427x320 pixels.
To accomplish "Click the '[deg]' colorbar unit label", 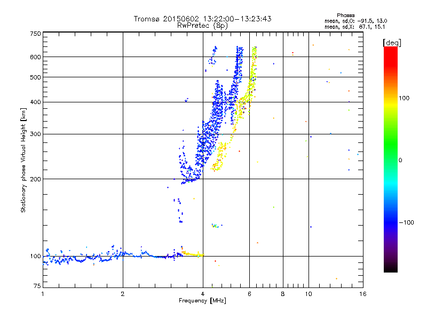I will click(x=392, y=43).
